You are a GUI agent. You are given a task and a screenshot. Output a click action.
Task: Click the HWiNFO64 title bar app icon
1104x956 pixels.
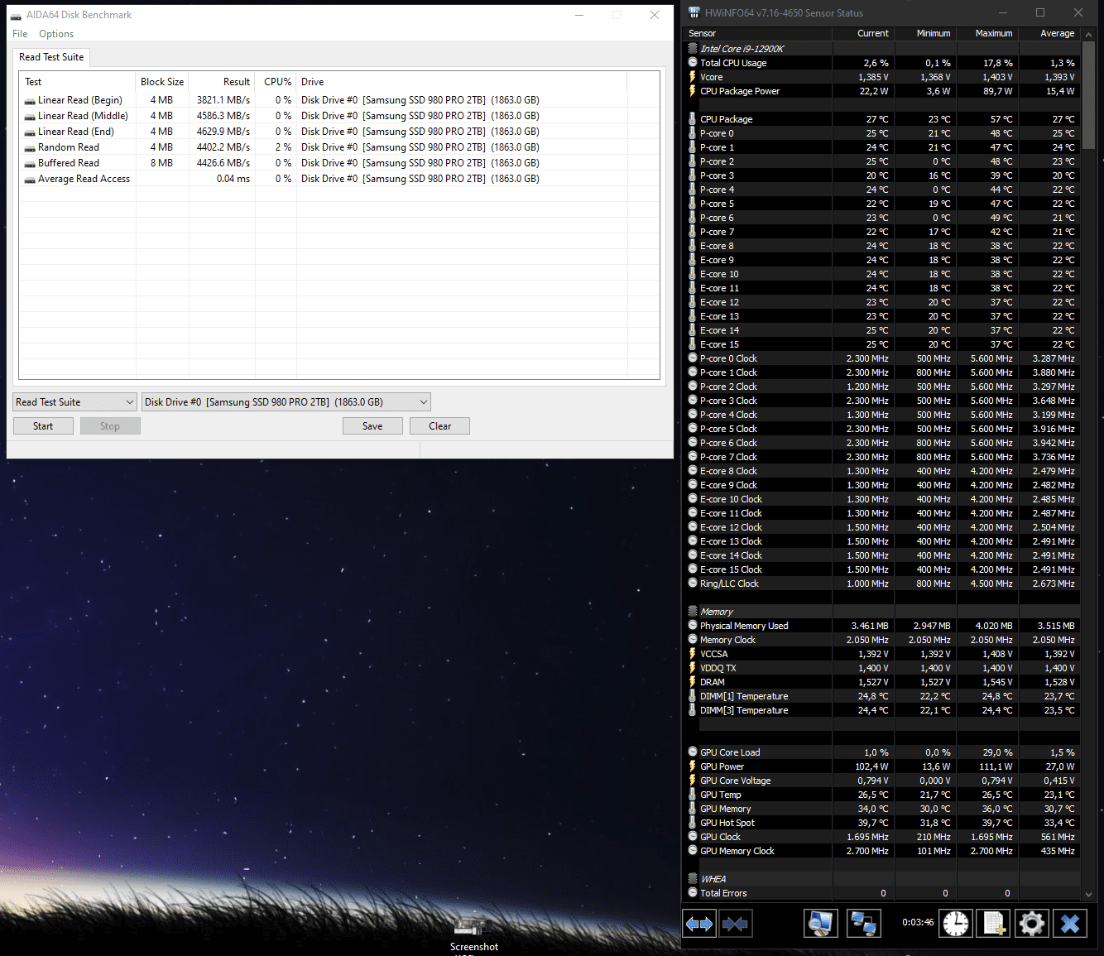pos(694,12)
